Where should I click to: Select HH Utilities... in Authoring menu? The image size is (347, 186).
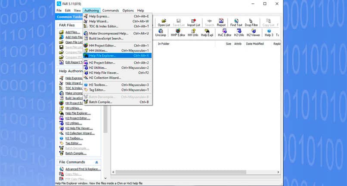click(117, 51)
